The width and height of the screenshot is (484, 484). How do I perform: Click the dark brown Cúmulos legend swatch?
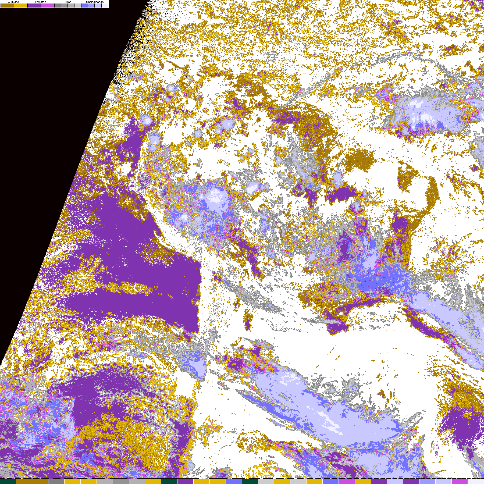tap(7, 5)
